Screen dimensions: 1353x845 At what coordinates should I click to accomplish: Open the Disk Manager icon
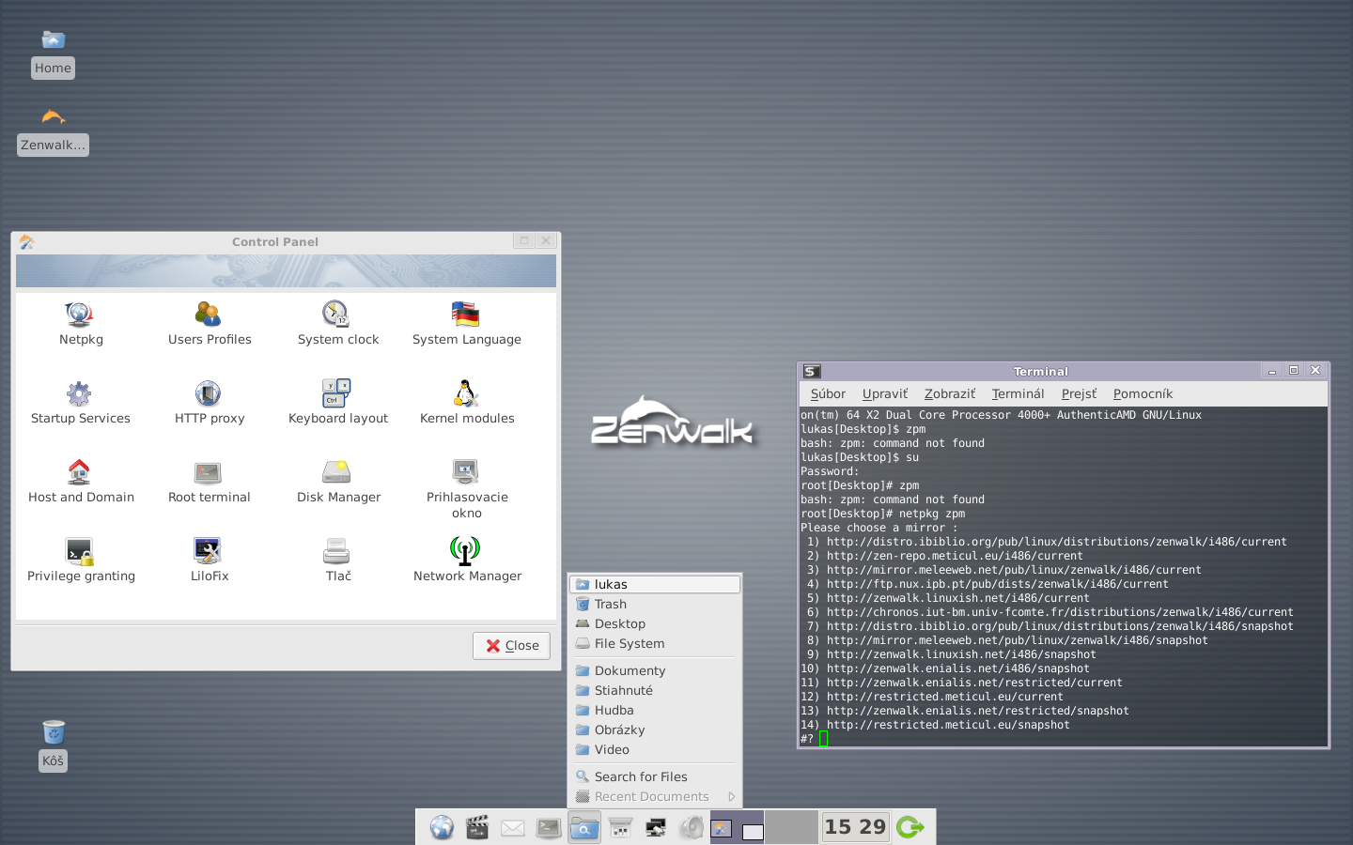(337, 472)
